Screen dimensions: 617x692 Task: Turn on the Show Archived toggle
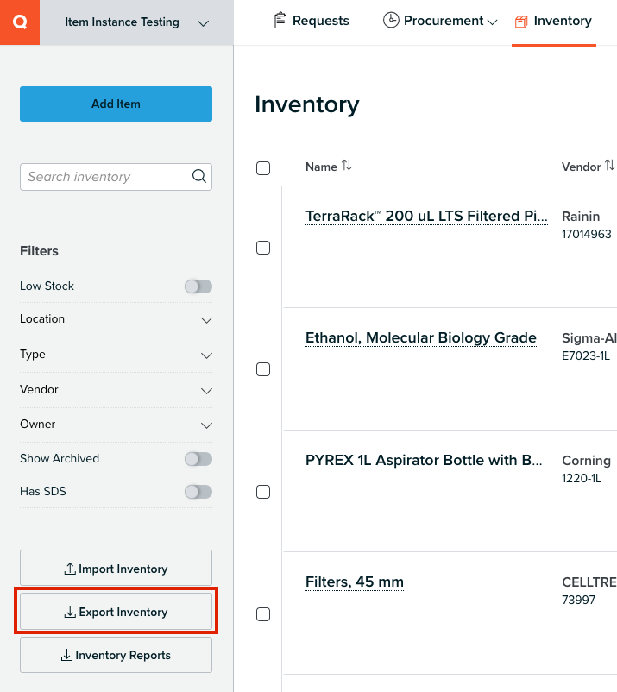click(x=198, y=459)
